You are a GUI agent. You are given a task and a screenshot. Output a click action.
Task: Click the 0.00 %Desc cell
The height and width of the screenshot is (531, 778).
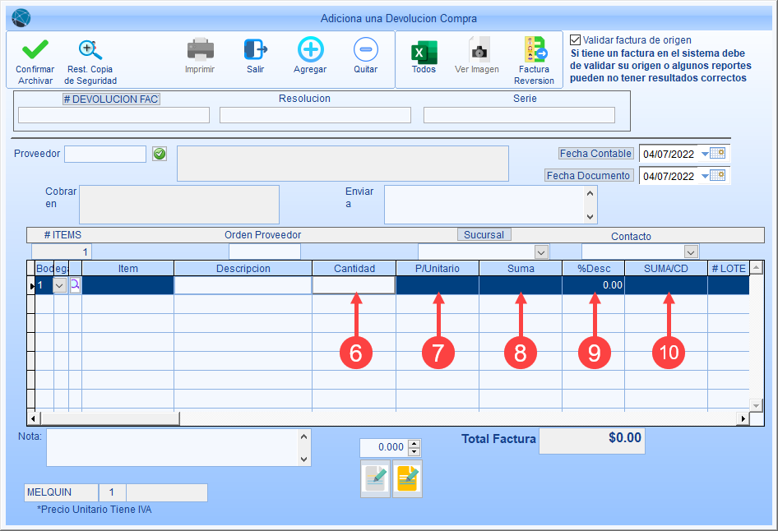click(594, 285)
